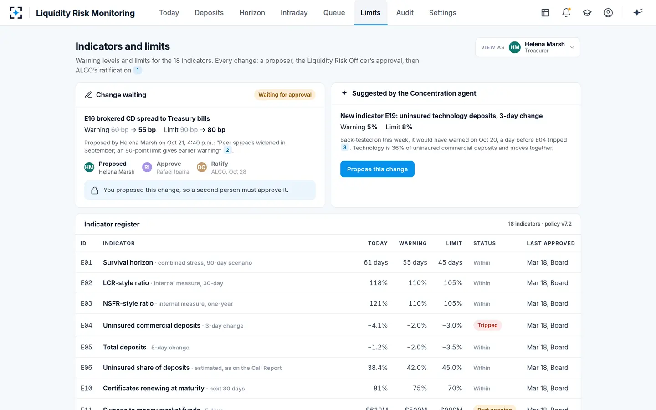Click the Liquidity Risk Monitoring logo icon
The image size is (656, 410).
click(x=16, y=13)
